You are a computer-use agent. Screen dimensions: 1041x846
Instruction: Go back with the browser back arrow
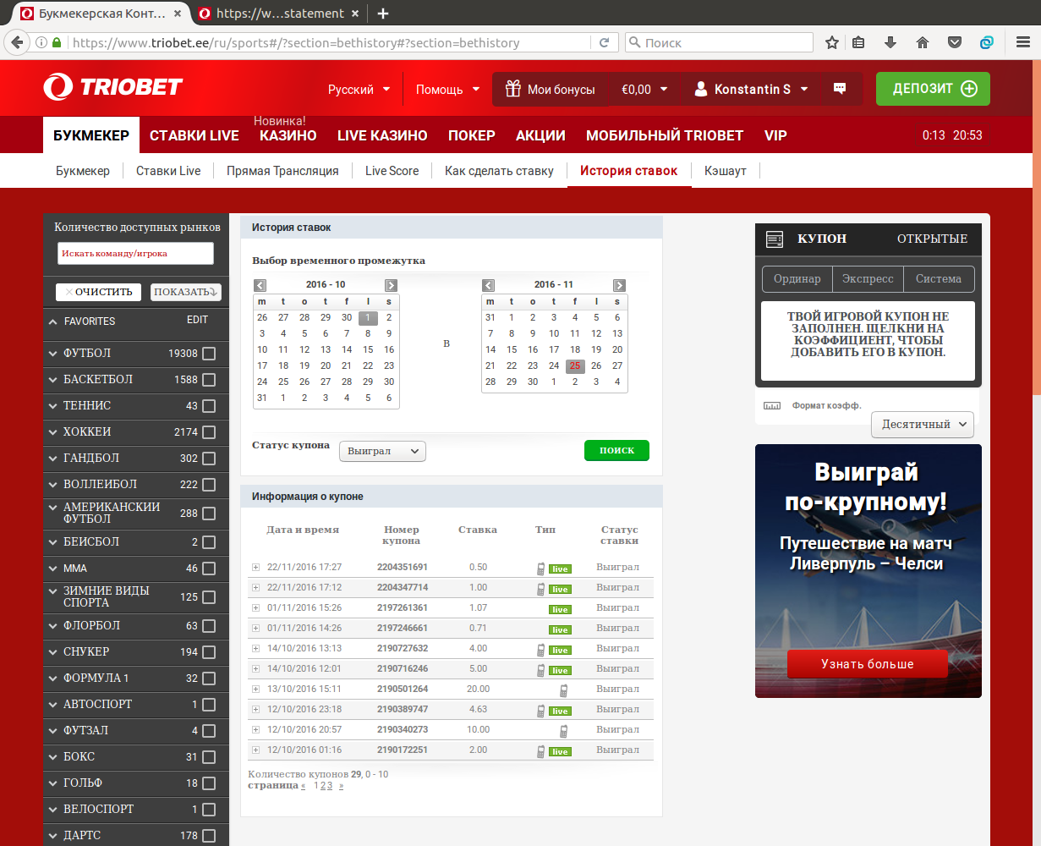(16, 42)
